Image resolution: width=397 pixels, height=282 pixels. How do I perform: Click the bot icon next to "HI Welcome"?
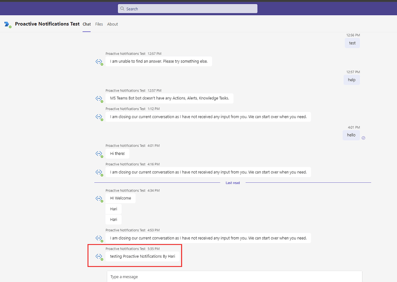coord(99,198)
